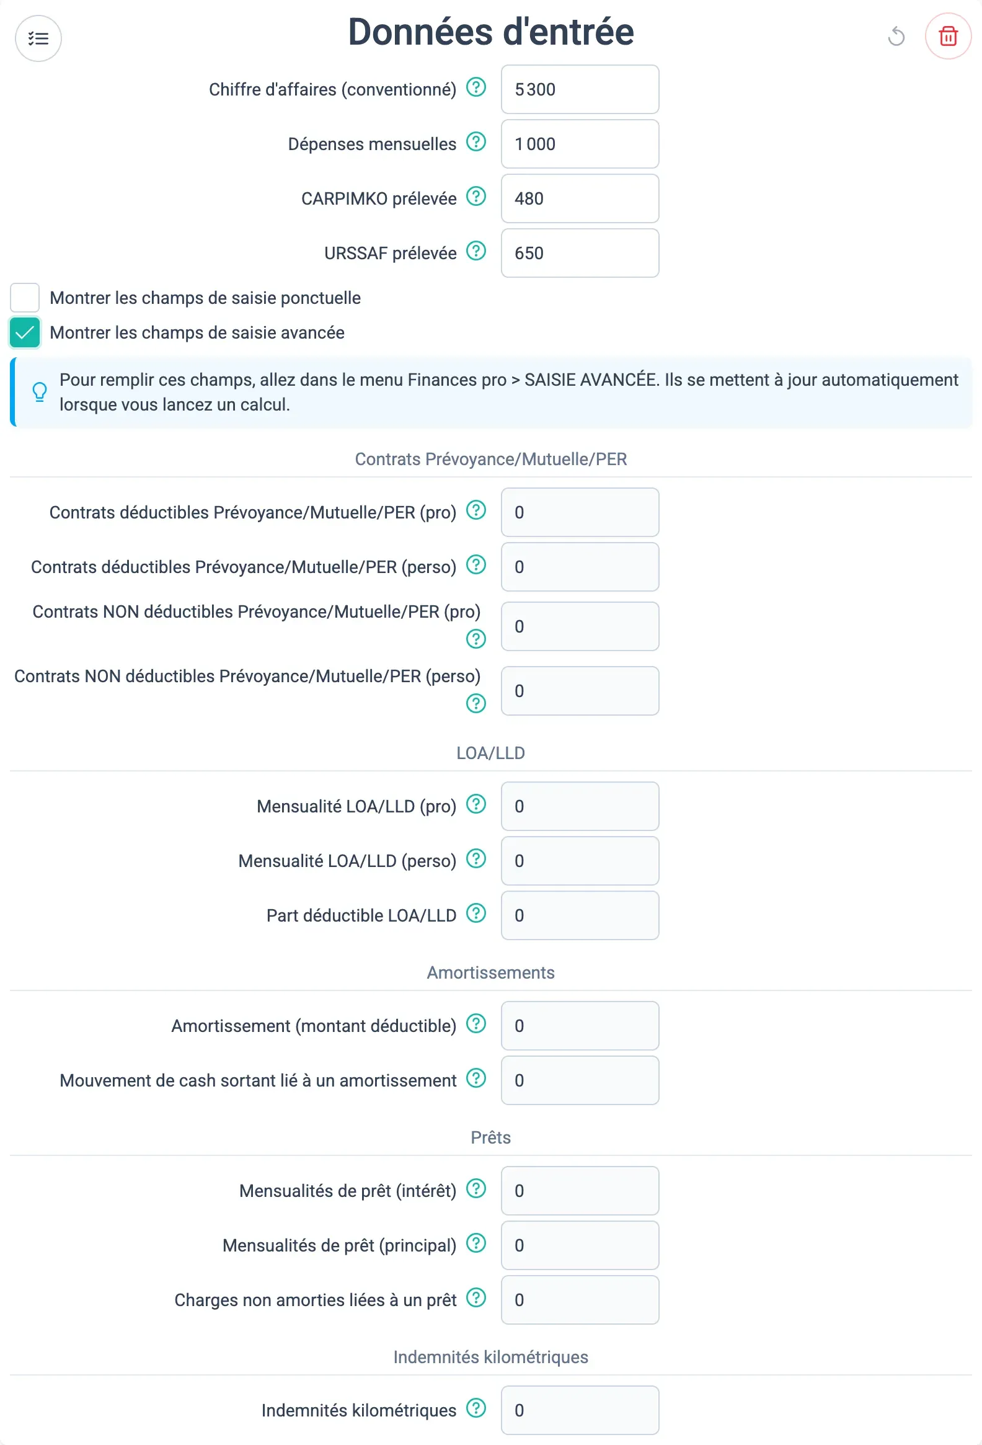This screenshot has width=982, height=1445.
Task: Open help icon for CARPIMKO prélevée
Action: coord(476,197)
